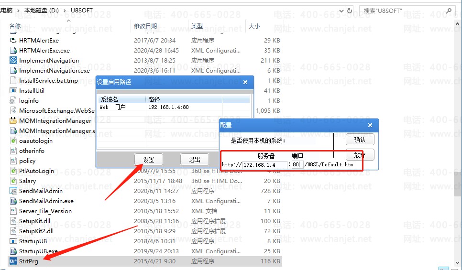462x270 pixels.
Task: Open the address bar history dropdown
Action: point(341,11)
